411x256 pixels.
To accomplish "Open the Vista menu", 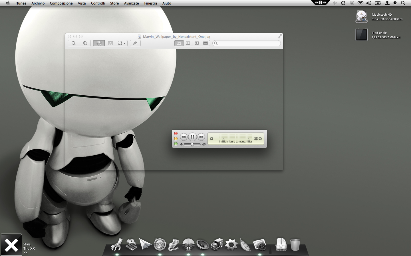I will pyautogui.click(x=82, y=3).
